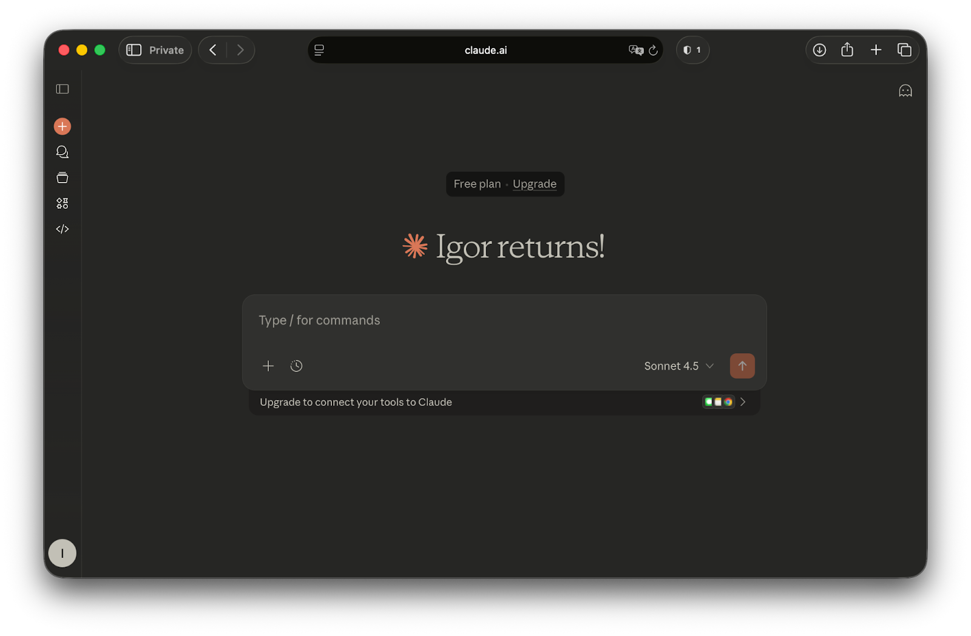This screenshot has width=971, height=636.
Task: Open the Sonnet 4.5 model selector
Action: 678,366
